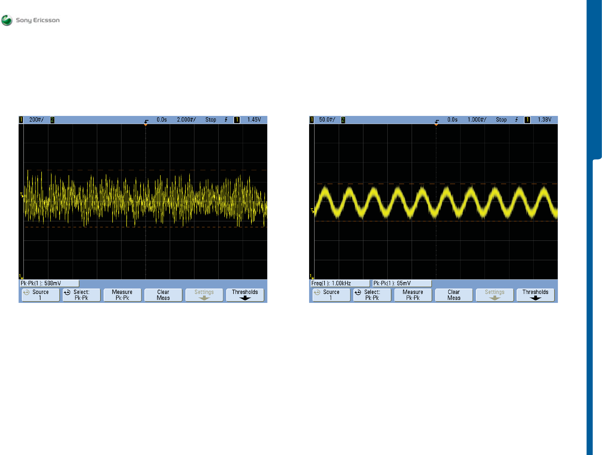
Task: Click the right scope rising edge trigger symbol
Action: [x=516, y=119]
